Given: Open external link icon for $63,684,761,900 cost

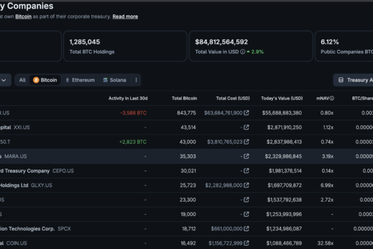Looking at the screenshot, I should [x=246, y=113].
